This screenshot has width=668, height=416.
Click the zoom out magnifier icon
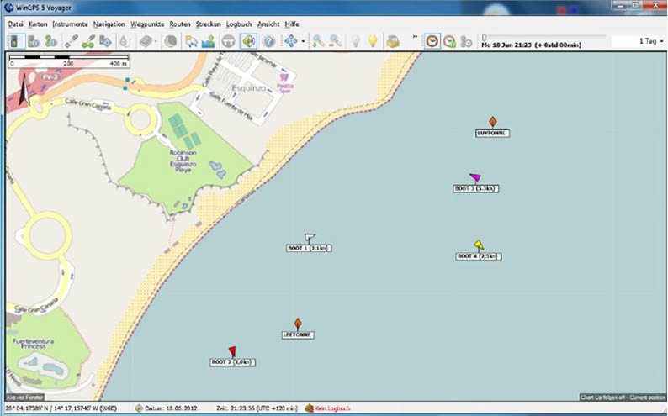point(335,41)
